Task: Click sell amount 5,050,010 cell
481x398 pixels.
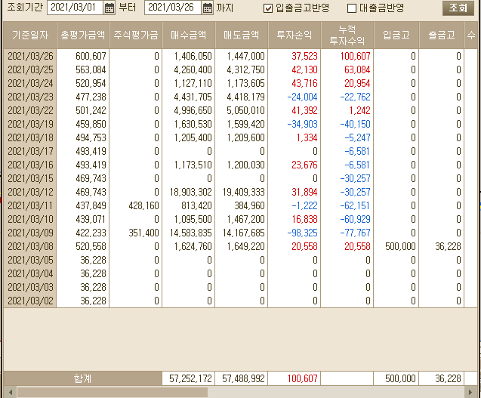Action: click(x=241, y=110)
